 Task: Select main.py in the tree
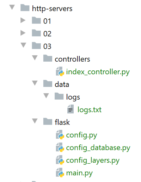(79, 173)
